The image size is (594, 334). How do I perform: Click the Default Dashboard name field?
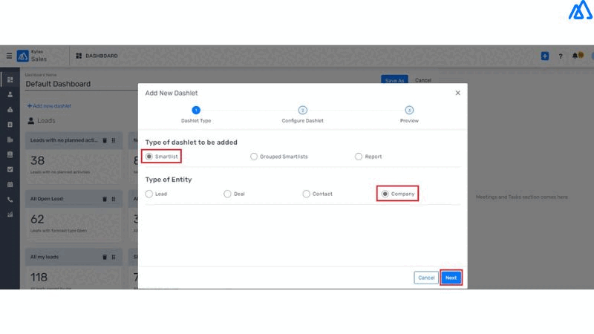82,84
